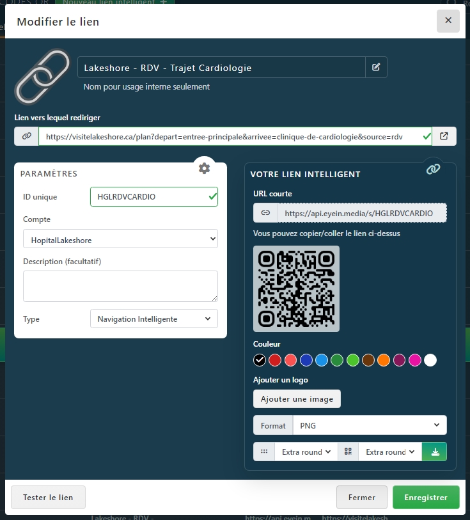Click Ajouter une image button
Screen dimensions: 470x520
point(297,398)
